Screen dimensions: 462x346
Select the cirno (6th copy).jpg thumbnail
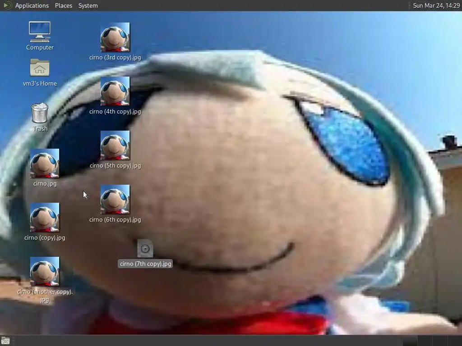click(115, 200)
